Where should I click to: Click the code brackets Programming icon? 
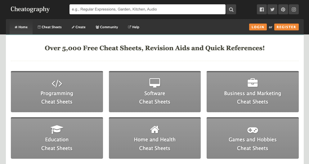tap(57, 83)
